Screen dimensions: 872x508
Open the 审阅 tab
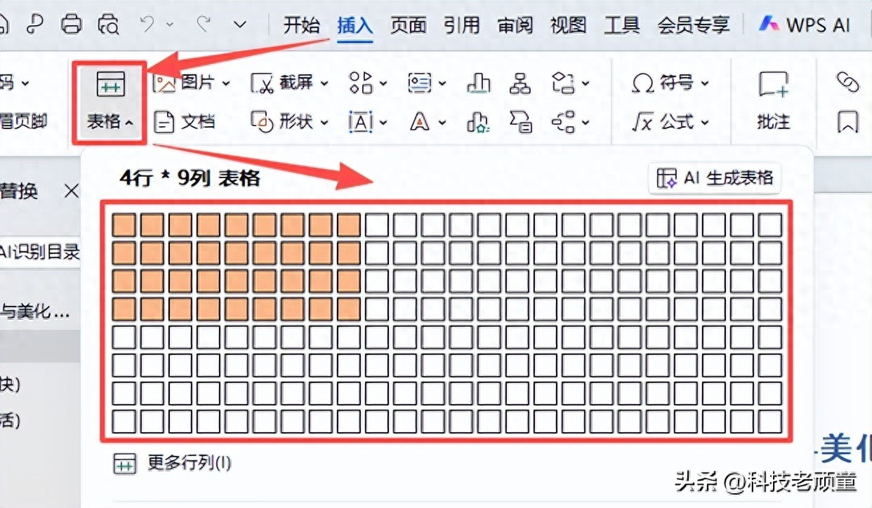pyautogui.click(x=515, y=25)
